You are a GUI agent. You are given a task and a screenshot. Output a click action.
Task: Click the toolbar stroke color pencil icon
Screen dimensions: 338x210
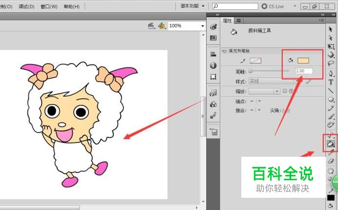pyautogui.click(x=331, y=190)
